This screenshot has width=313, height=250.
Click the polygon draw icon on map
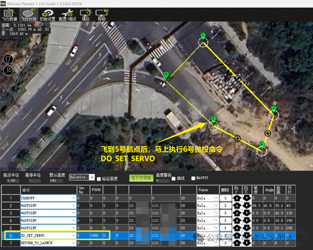pos(8,59)
